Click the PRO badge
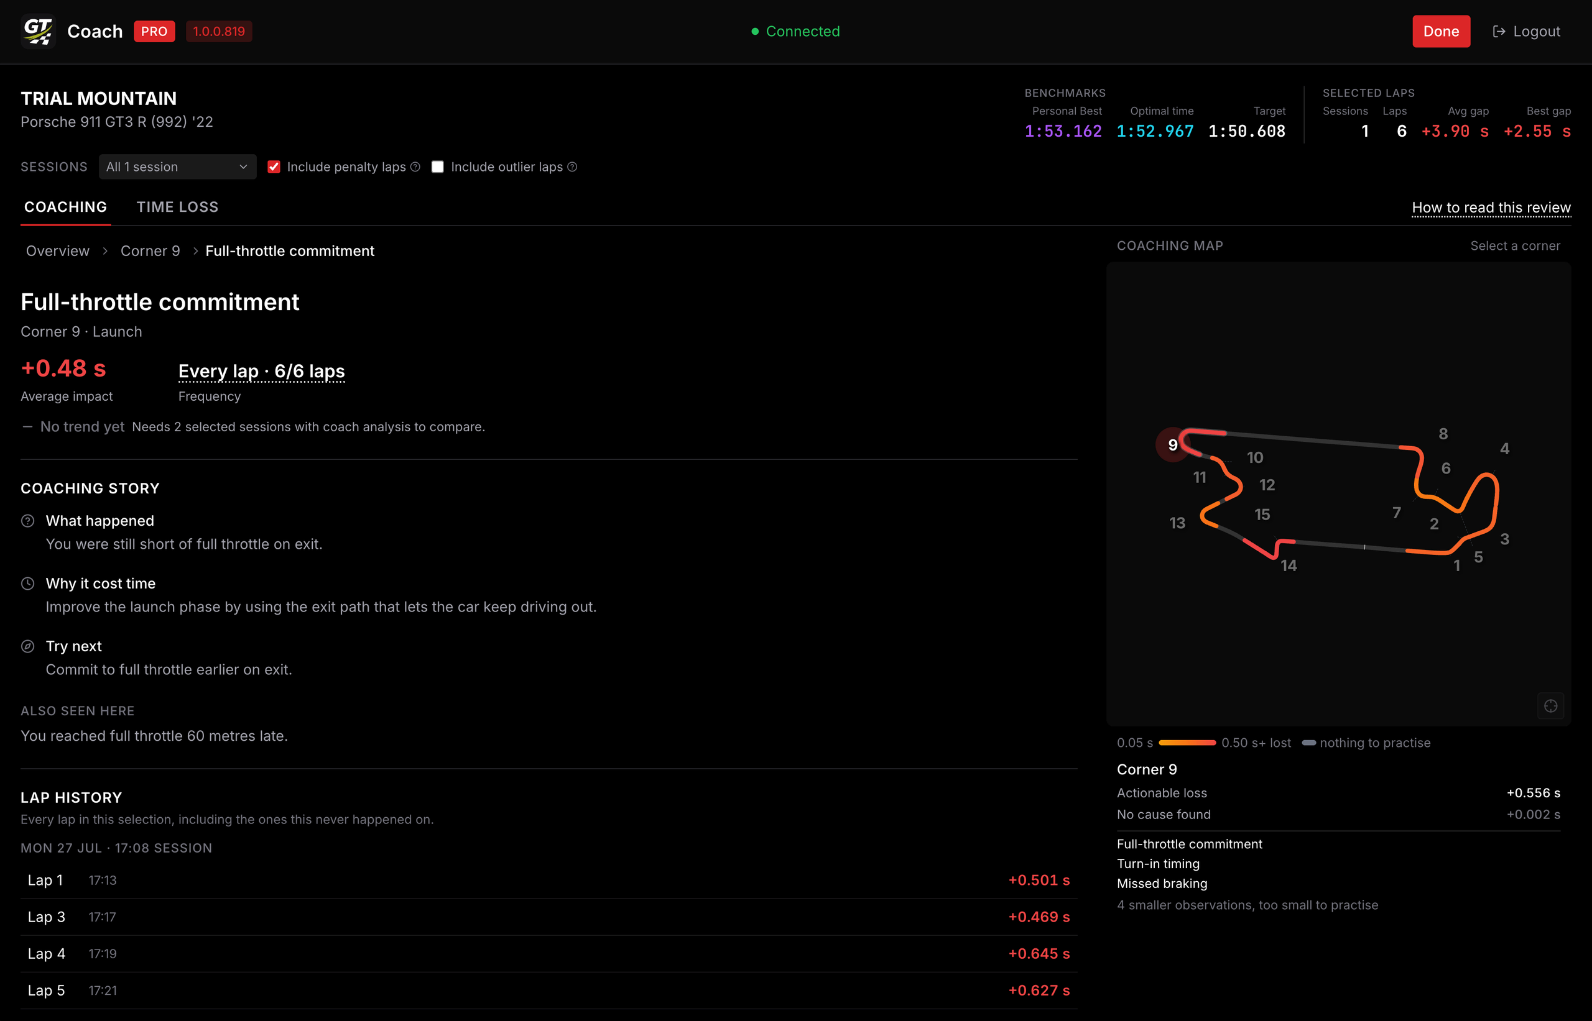Viewport: 1592px width, 1021px height. (154, 31)
